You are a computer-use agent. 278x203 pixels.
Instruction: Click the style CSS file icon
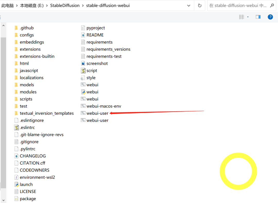[83, 78]
